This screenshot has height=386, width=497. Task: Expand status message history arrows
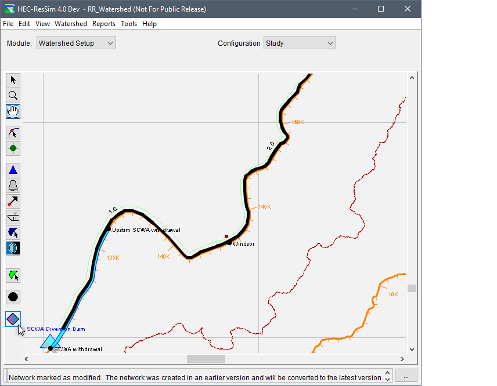coord(388,376)
